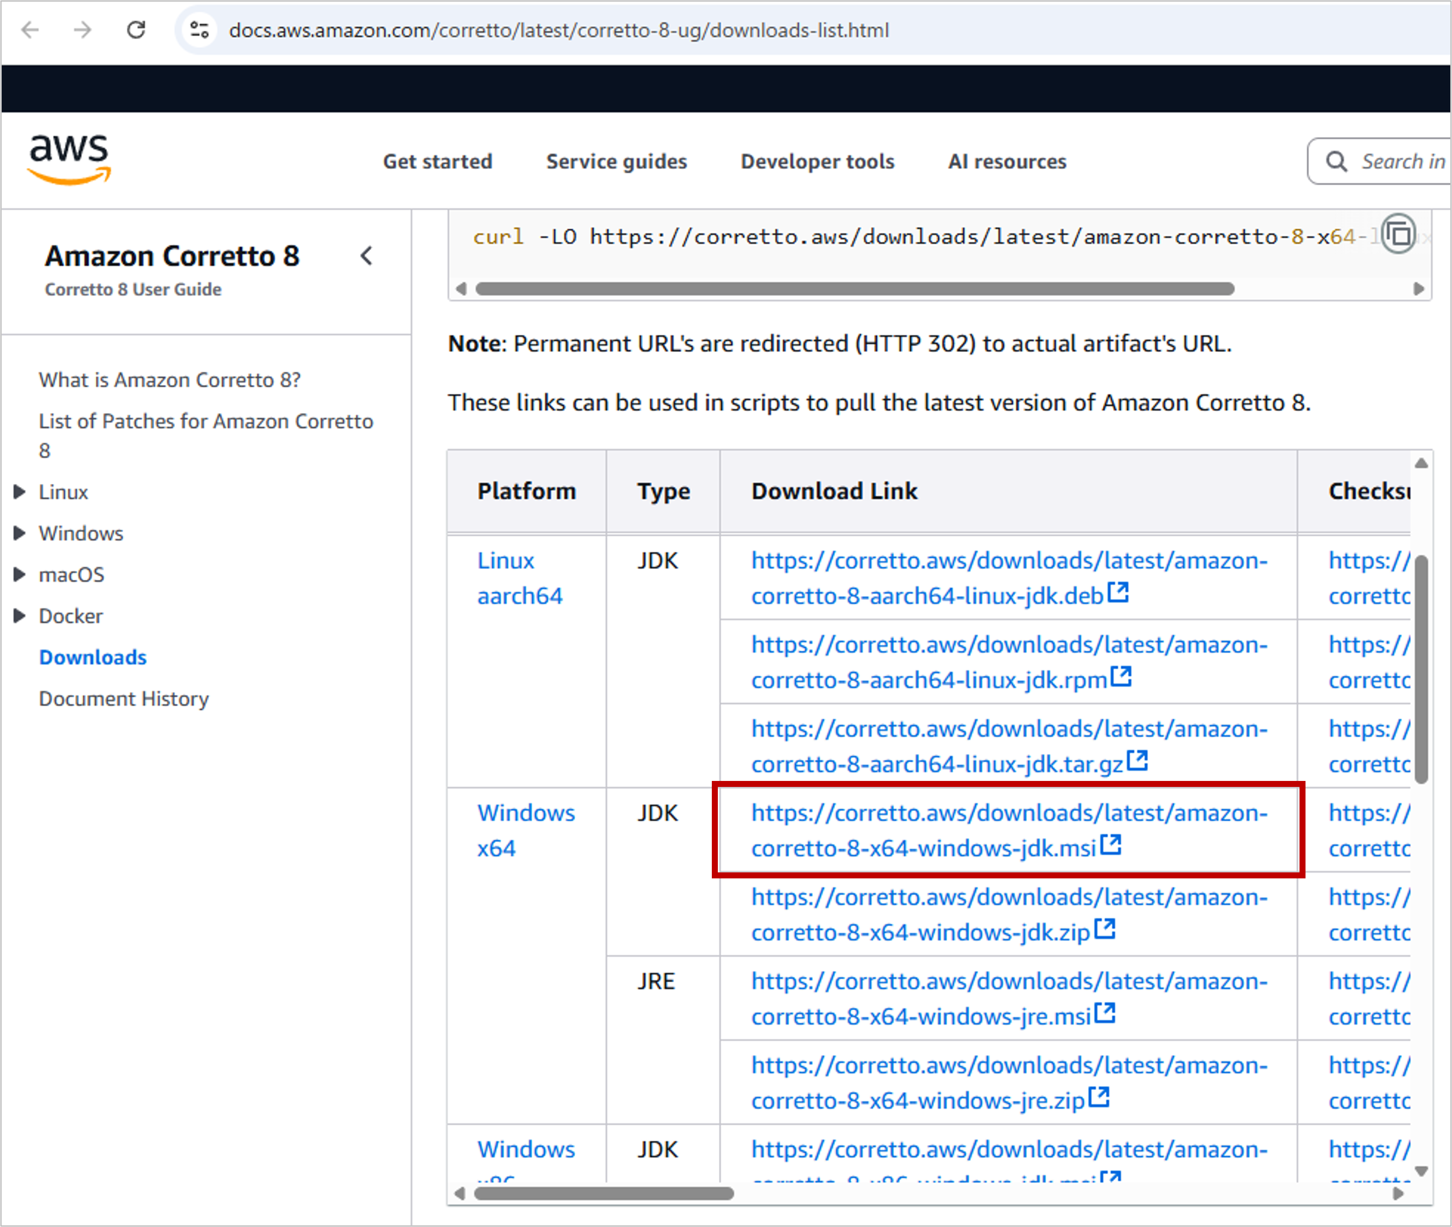
Task: Download corretto-8-x64-windows-jre.msi link
Action: 1009,999
